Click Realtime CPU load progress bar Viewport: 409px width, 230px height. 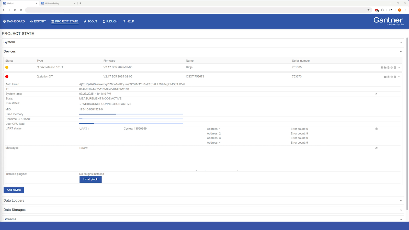coord(131,119)
